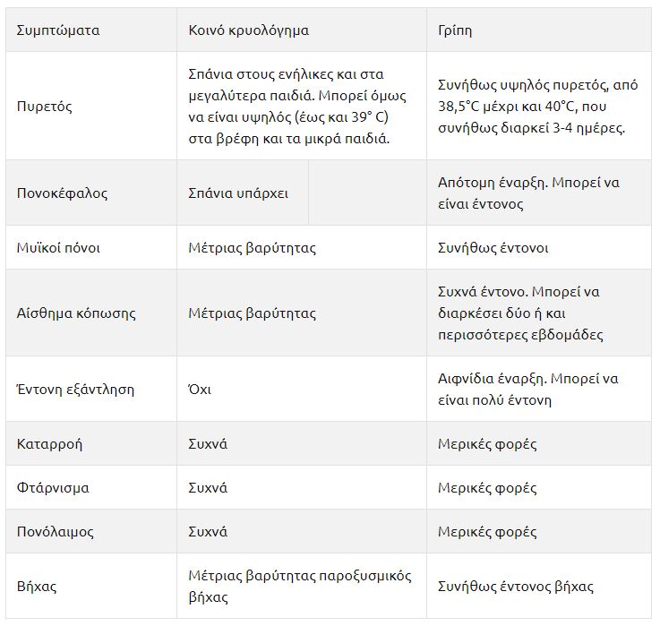Click the Γρίπη column header

point(455,30)
